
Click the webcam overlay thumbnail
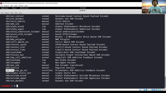(154, 7)
